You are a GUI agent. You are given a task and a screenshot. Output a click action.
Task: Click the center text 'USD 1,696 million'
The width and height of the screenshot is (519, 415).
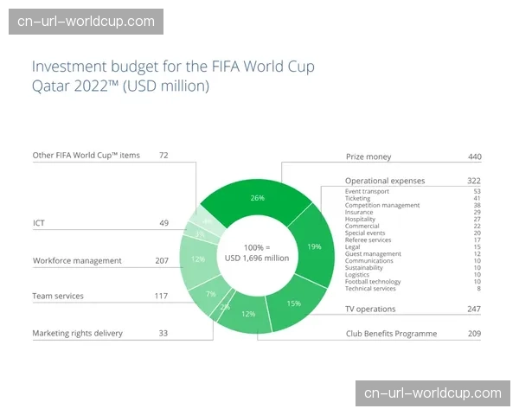click(x=257, y=259)
